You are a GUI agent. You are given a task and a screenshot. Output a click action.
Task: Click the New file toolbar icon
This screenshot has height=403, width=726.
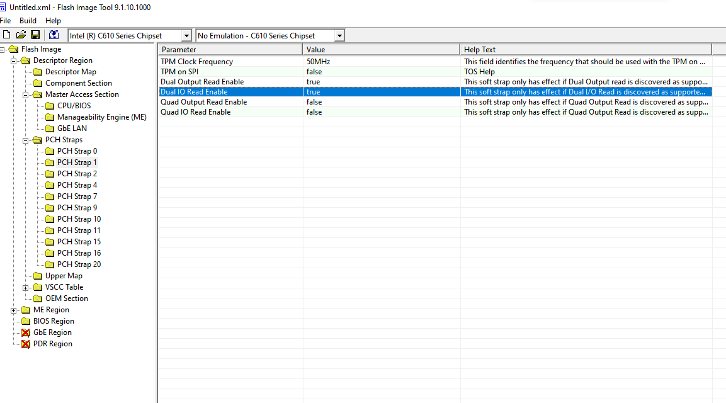point(6,35)
